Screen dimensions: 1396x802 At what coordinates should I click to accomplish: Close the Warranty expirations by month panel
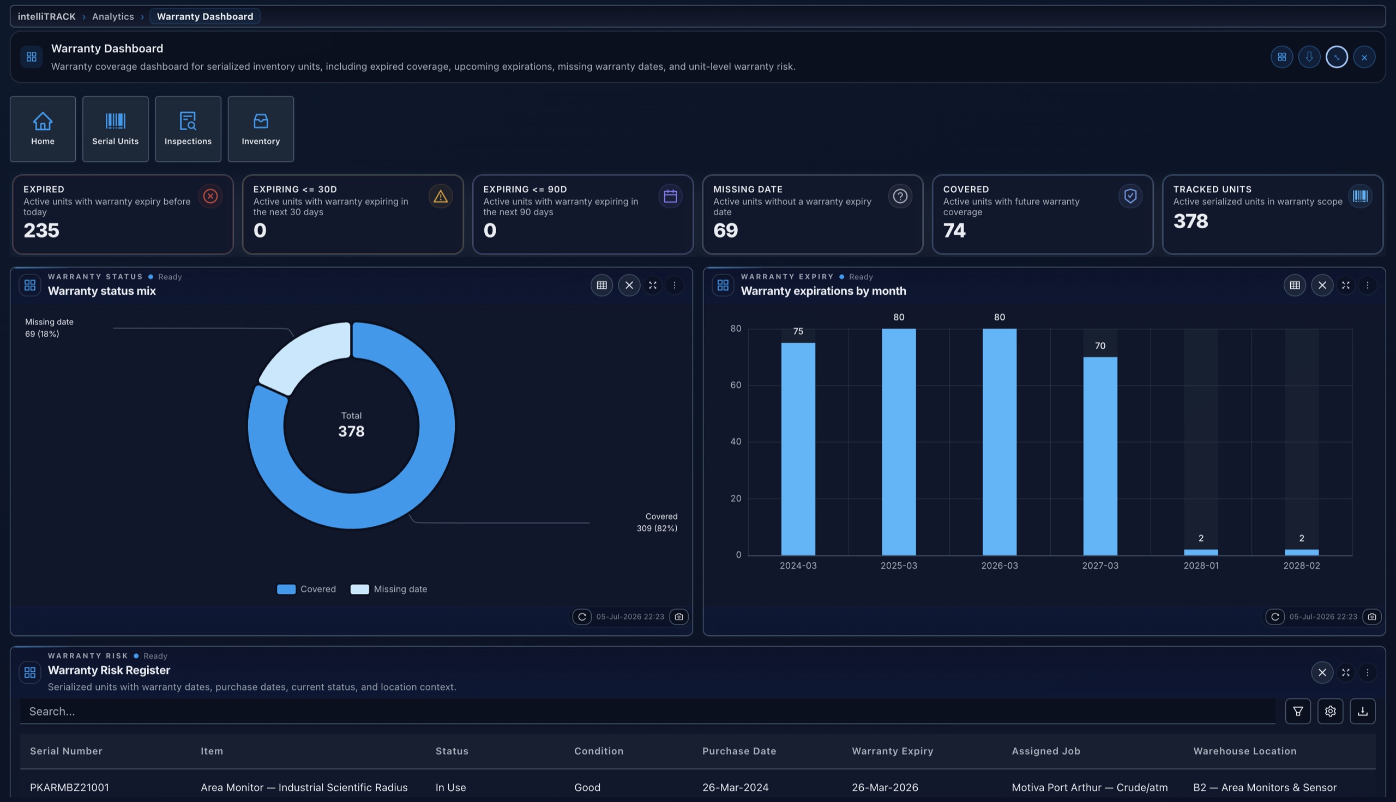(x=1322, y=285)
